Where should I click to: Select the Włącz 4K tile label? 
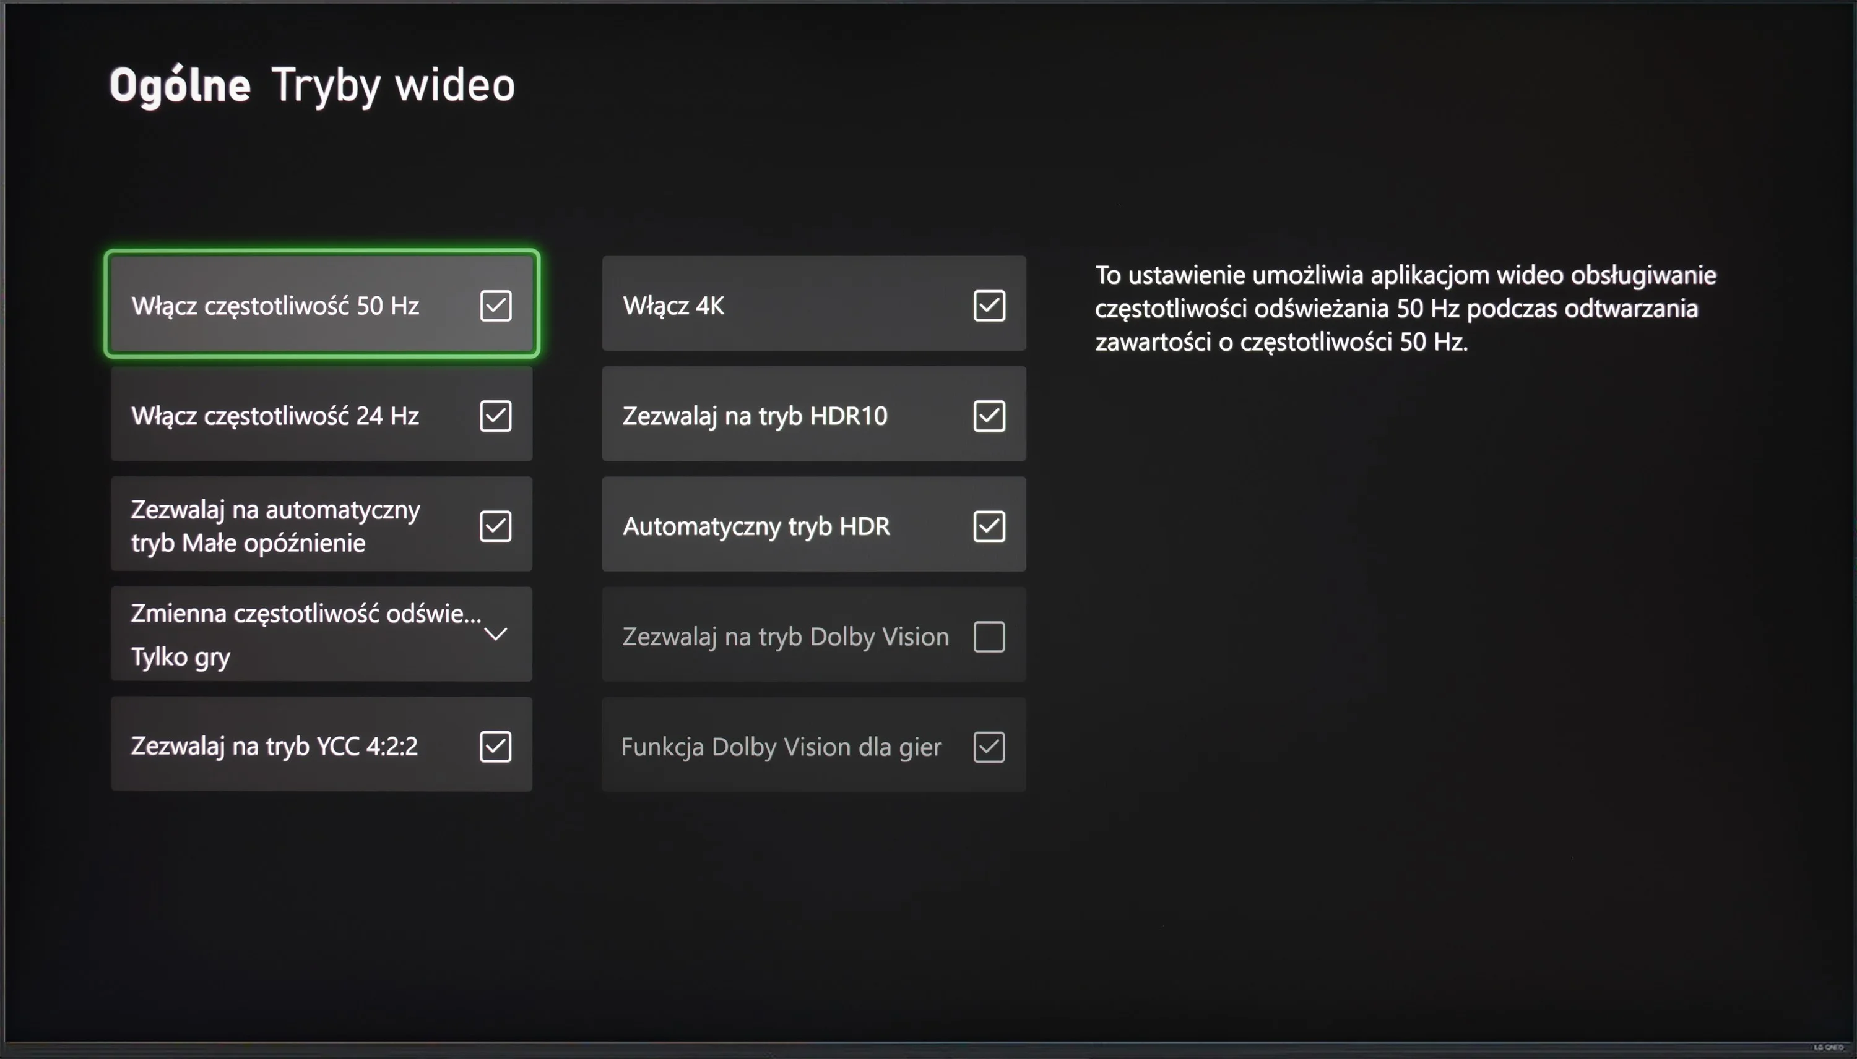click(x=674, y=306)
